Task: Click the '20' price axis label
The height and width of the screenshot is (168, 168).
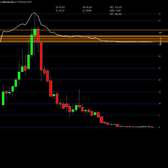Action: pos(160,80)
